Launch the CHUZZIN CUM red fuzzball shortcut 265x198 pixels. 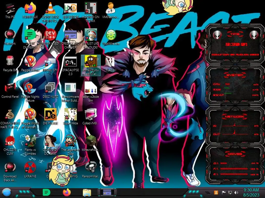coord(10,145)
